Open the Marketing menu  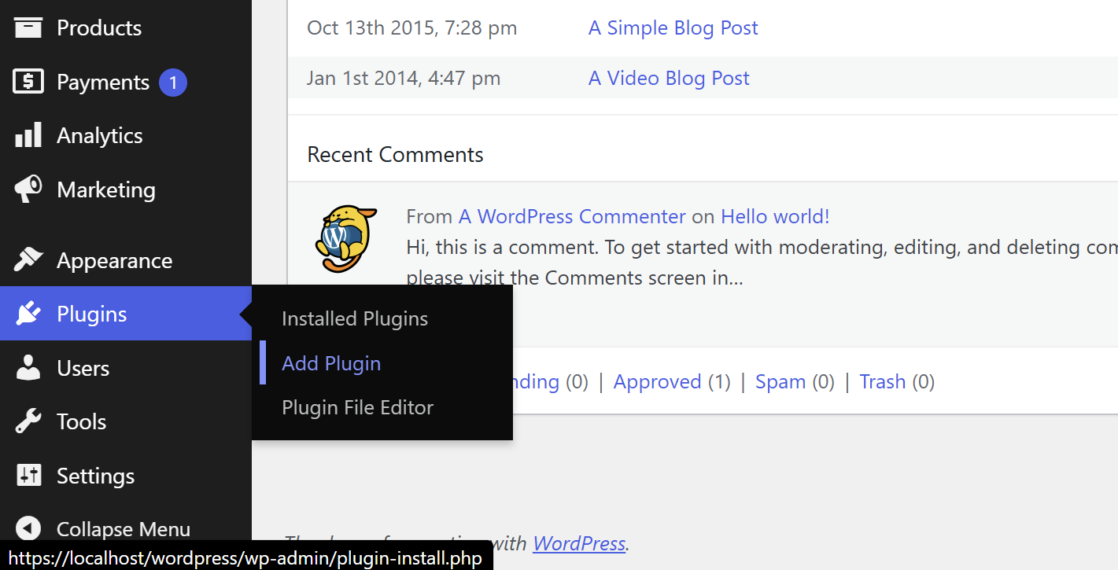(126, 189)
